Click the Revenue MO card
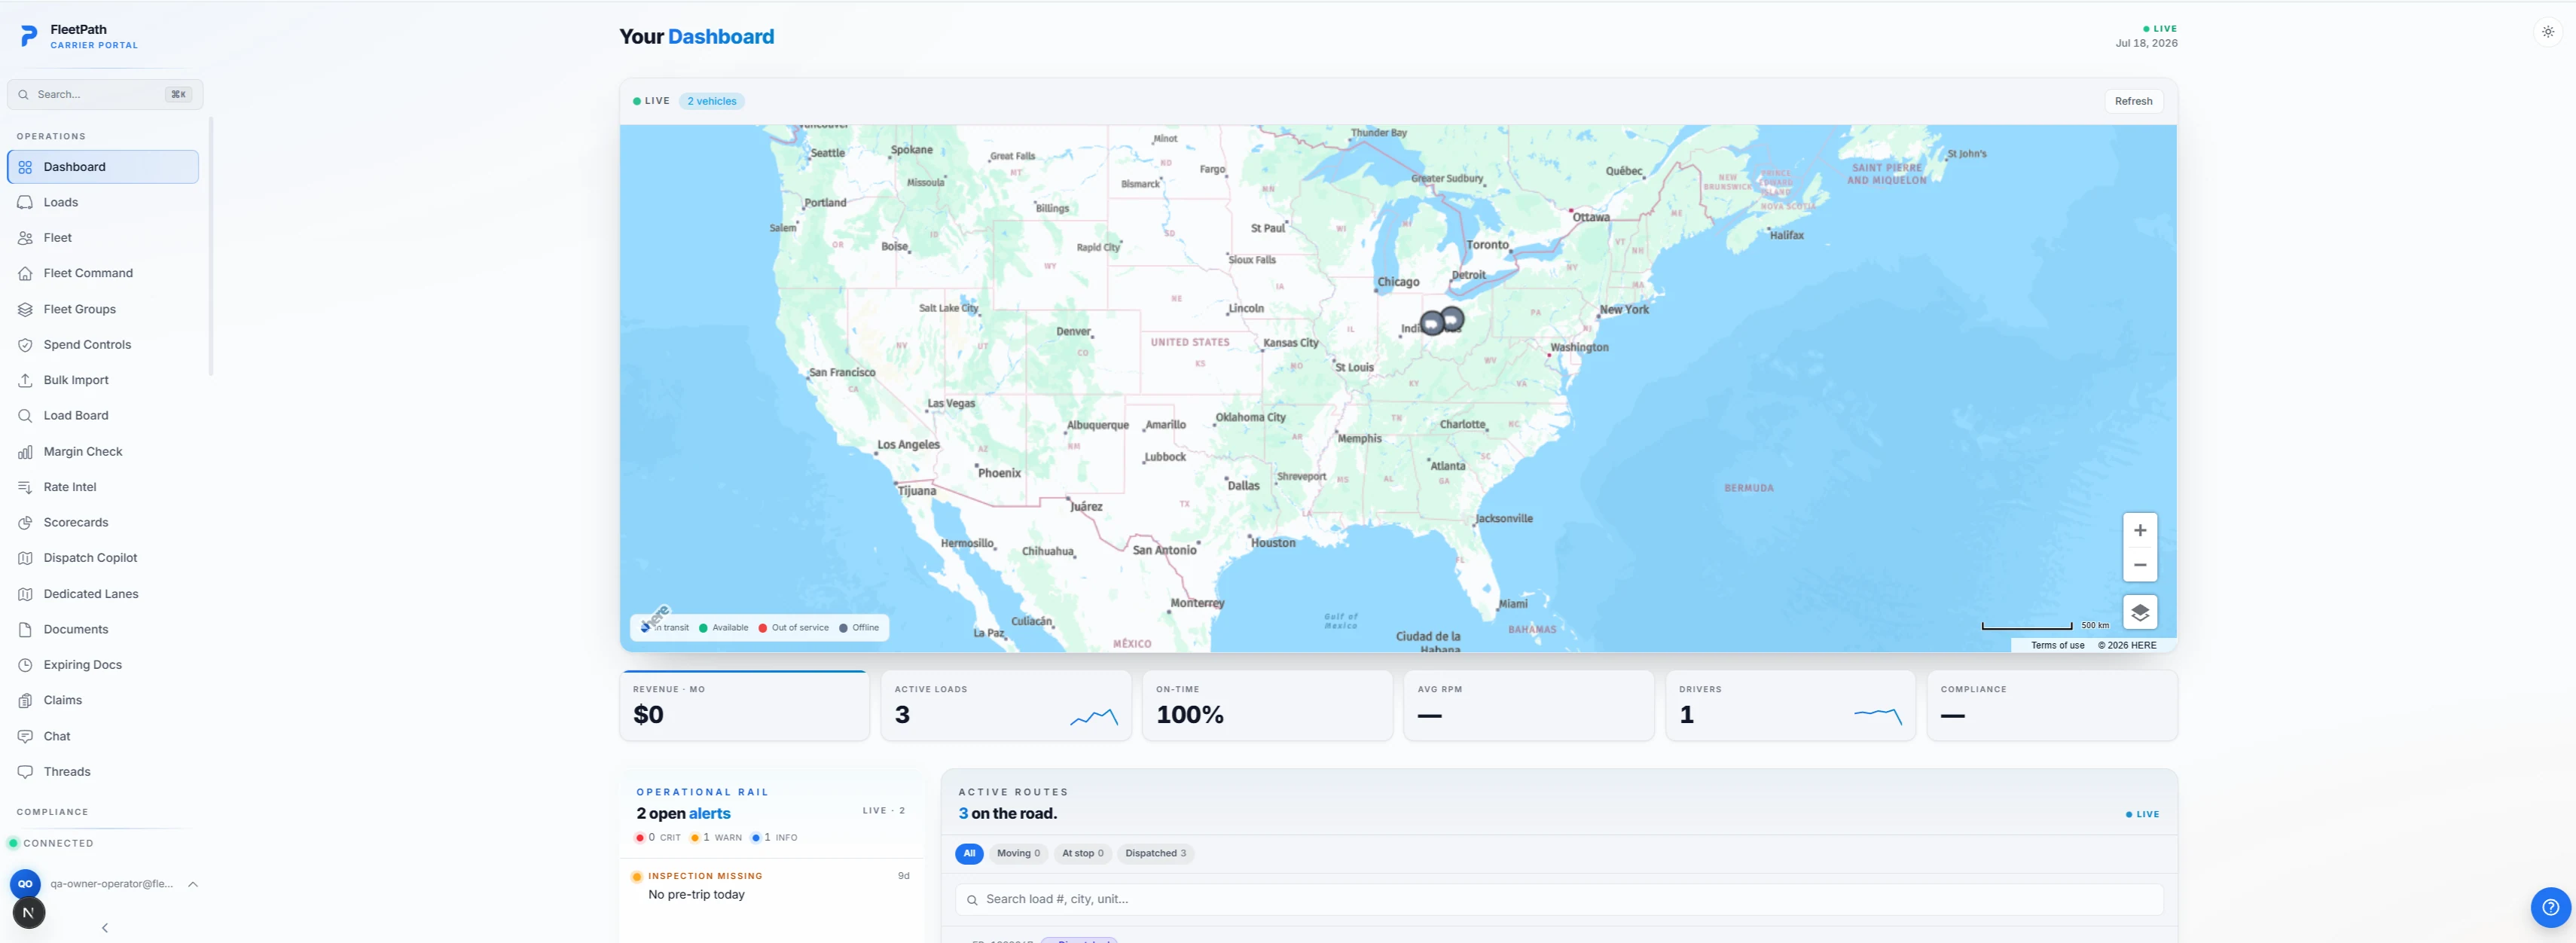The image size is (2576, 943). [x=744, y=706]
